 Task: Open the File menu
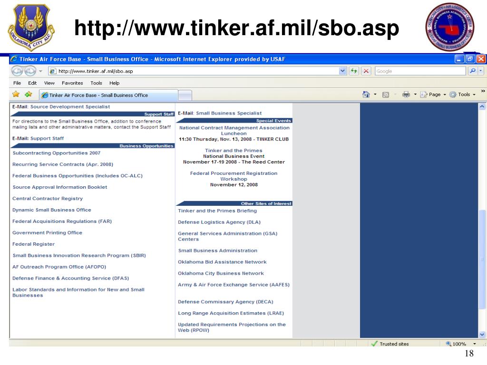tap(17, 83)
